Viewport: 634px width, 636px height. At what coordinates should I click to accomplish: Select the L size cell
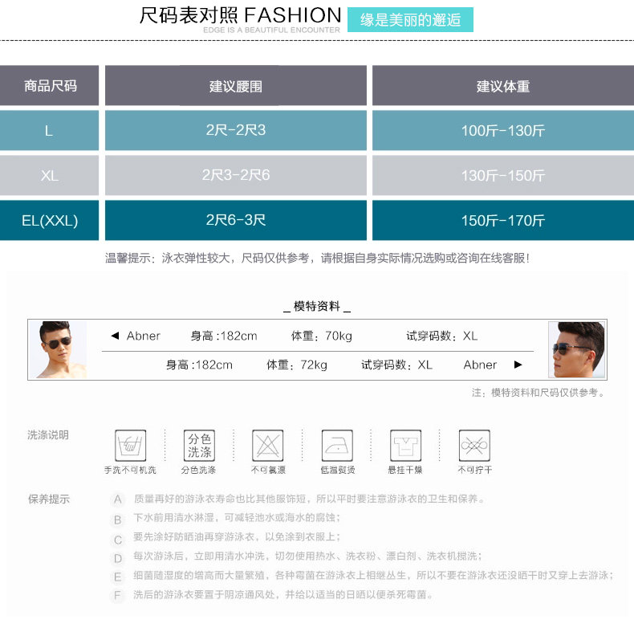pos(50,131)
